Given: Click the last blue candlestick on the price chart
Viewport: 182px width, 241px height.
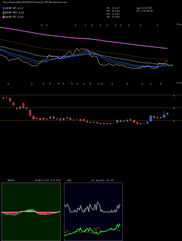Looking at the screenshot, I should pyautogui.click(x=167, y=114).
